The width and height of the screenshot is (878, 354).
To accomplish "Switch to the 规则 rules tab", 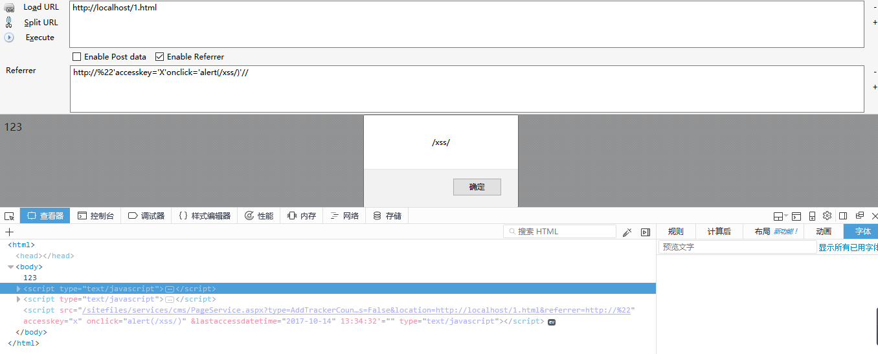I will (675, 232).
